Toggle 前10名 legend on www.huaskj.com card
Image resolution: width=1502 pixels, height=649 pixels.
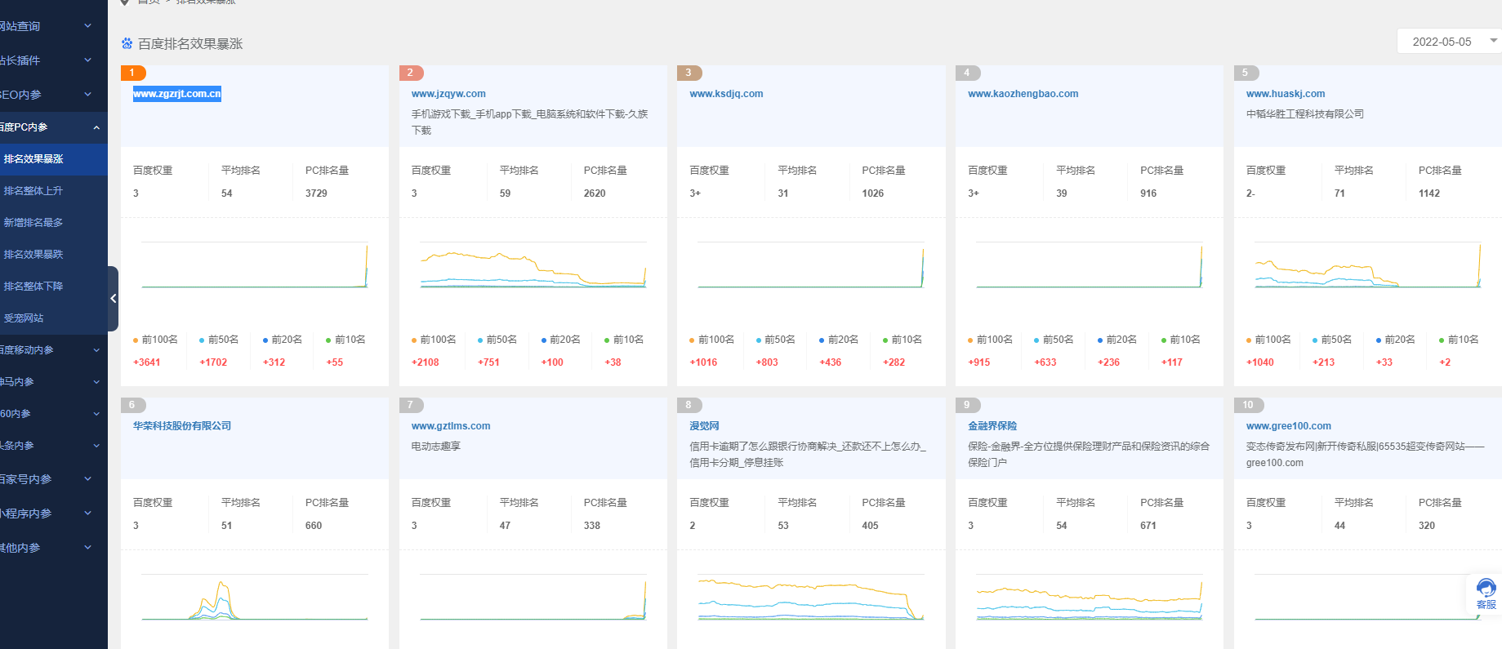coord(1459,340)
